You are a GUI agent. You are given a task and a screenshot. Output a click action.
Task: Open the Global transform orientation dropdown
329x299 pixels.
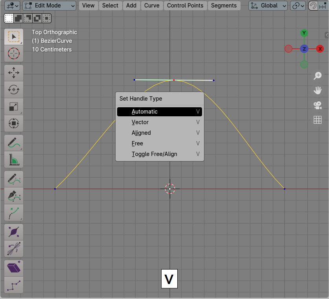coord(268,6)
